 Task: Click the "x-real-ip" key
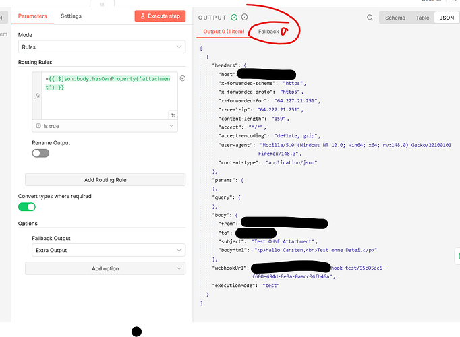[235, 109]
